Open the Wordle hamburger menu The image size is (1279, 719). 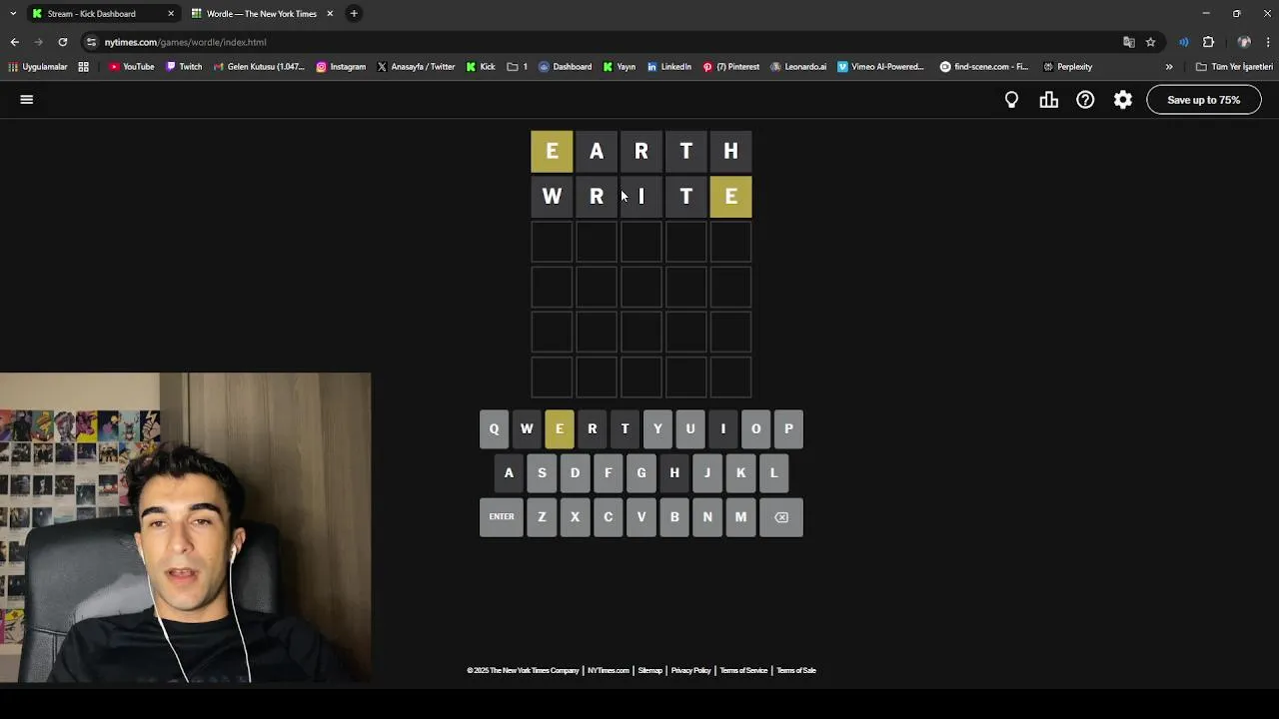[x=27, y=99]
